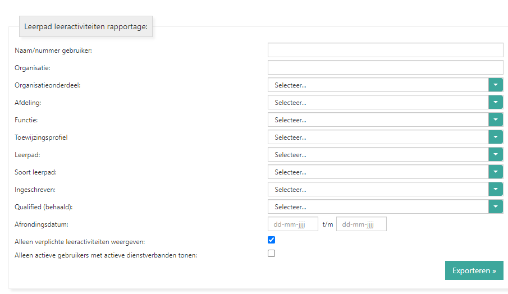Select the Afrondingsdatum start date field
The height and width of the screenshot is (294, 508).
click(293, 224)
